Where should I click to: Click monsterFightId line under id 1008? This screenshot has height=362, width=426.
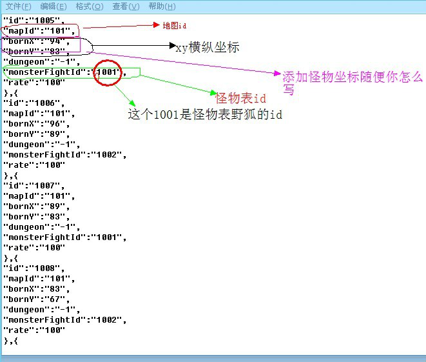[65, 321]
